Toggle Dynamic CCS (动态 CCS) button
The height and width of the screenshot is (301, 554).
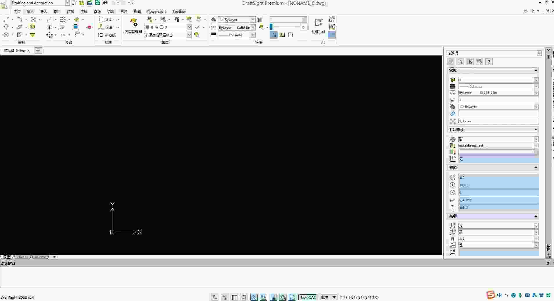[x=308, y=297]
